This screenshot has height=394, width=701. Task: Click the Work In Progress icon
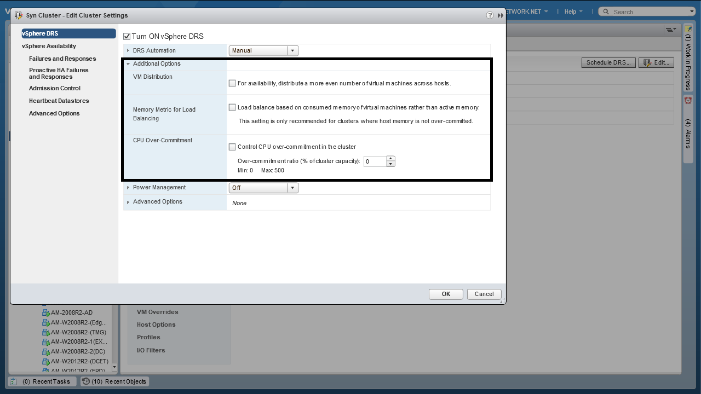pyautogui.click(x=688, y=28)
